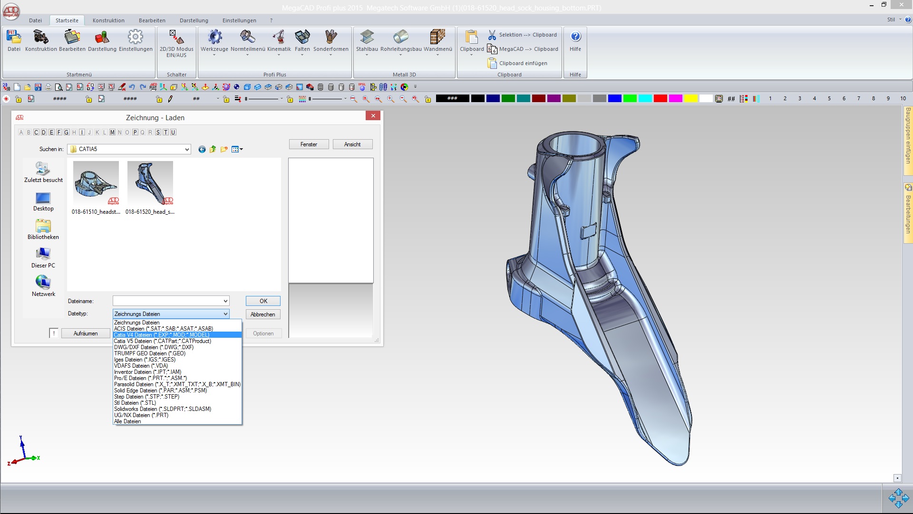Toggle drive letter S button

click(158, 133)
